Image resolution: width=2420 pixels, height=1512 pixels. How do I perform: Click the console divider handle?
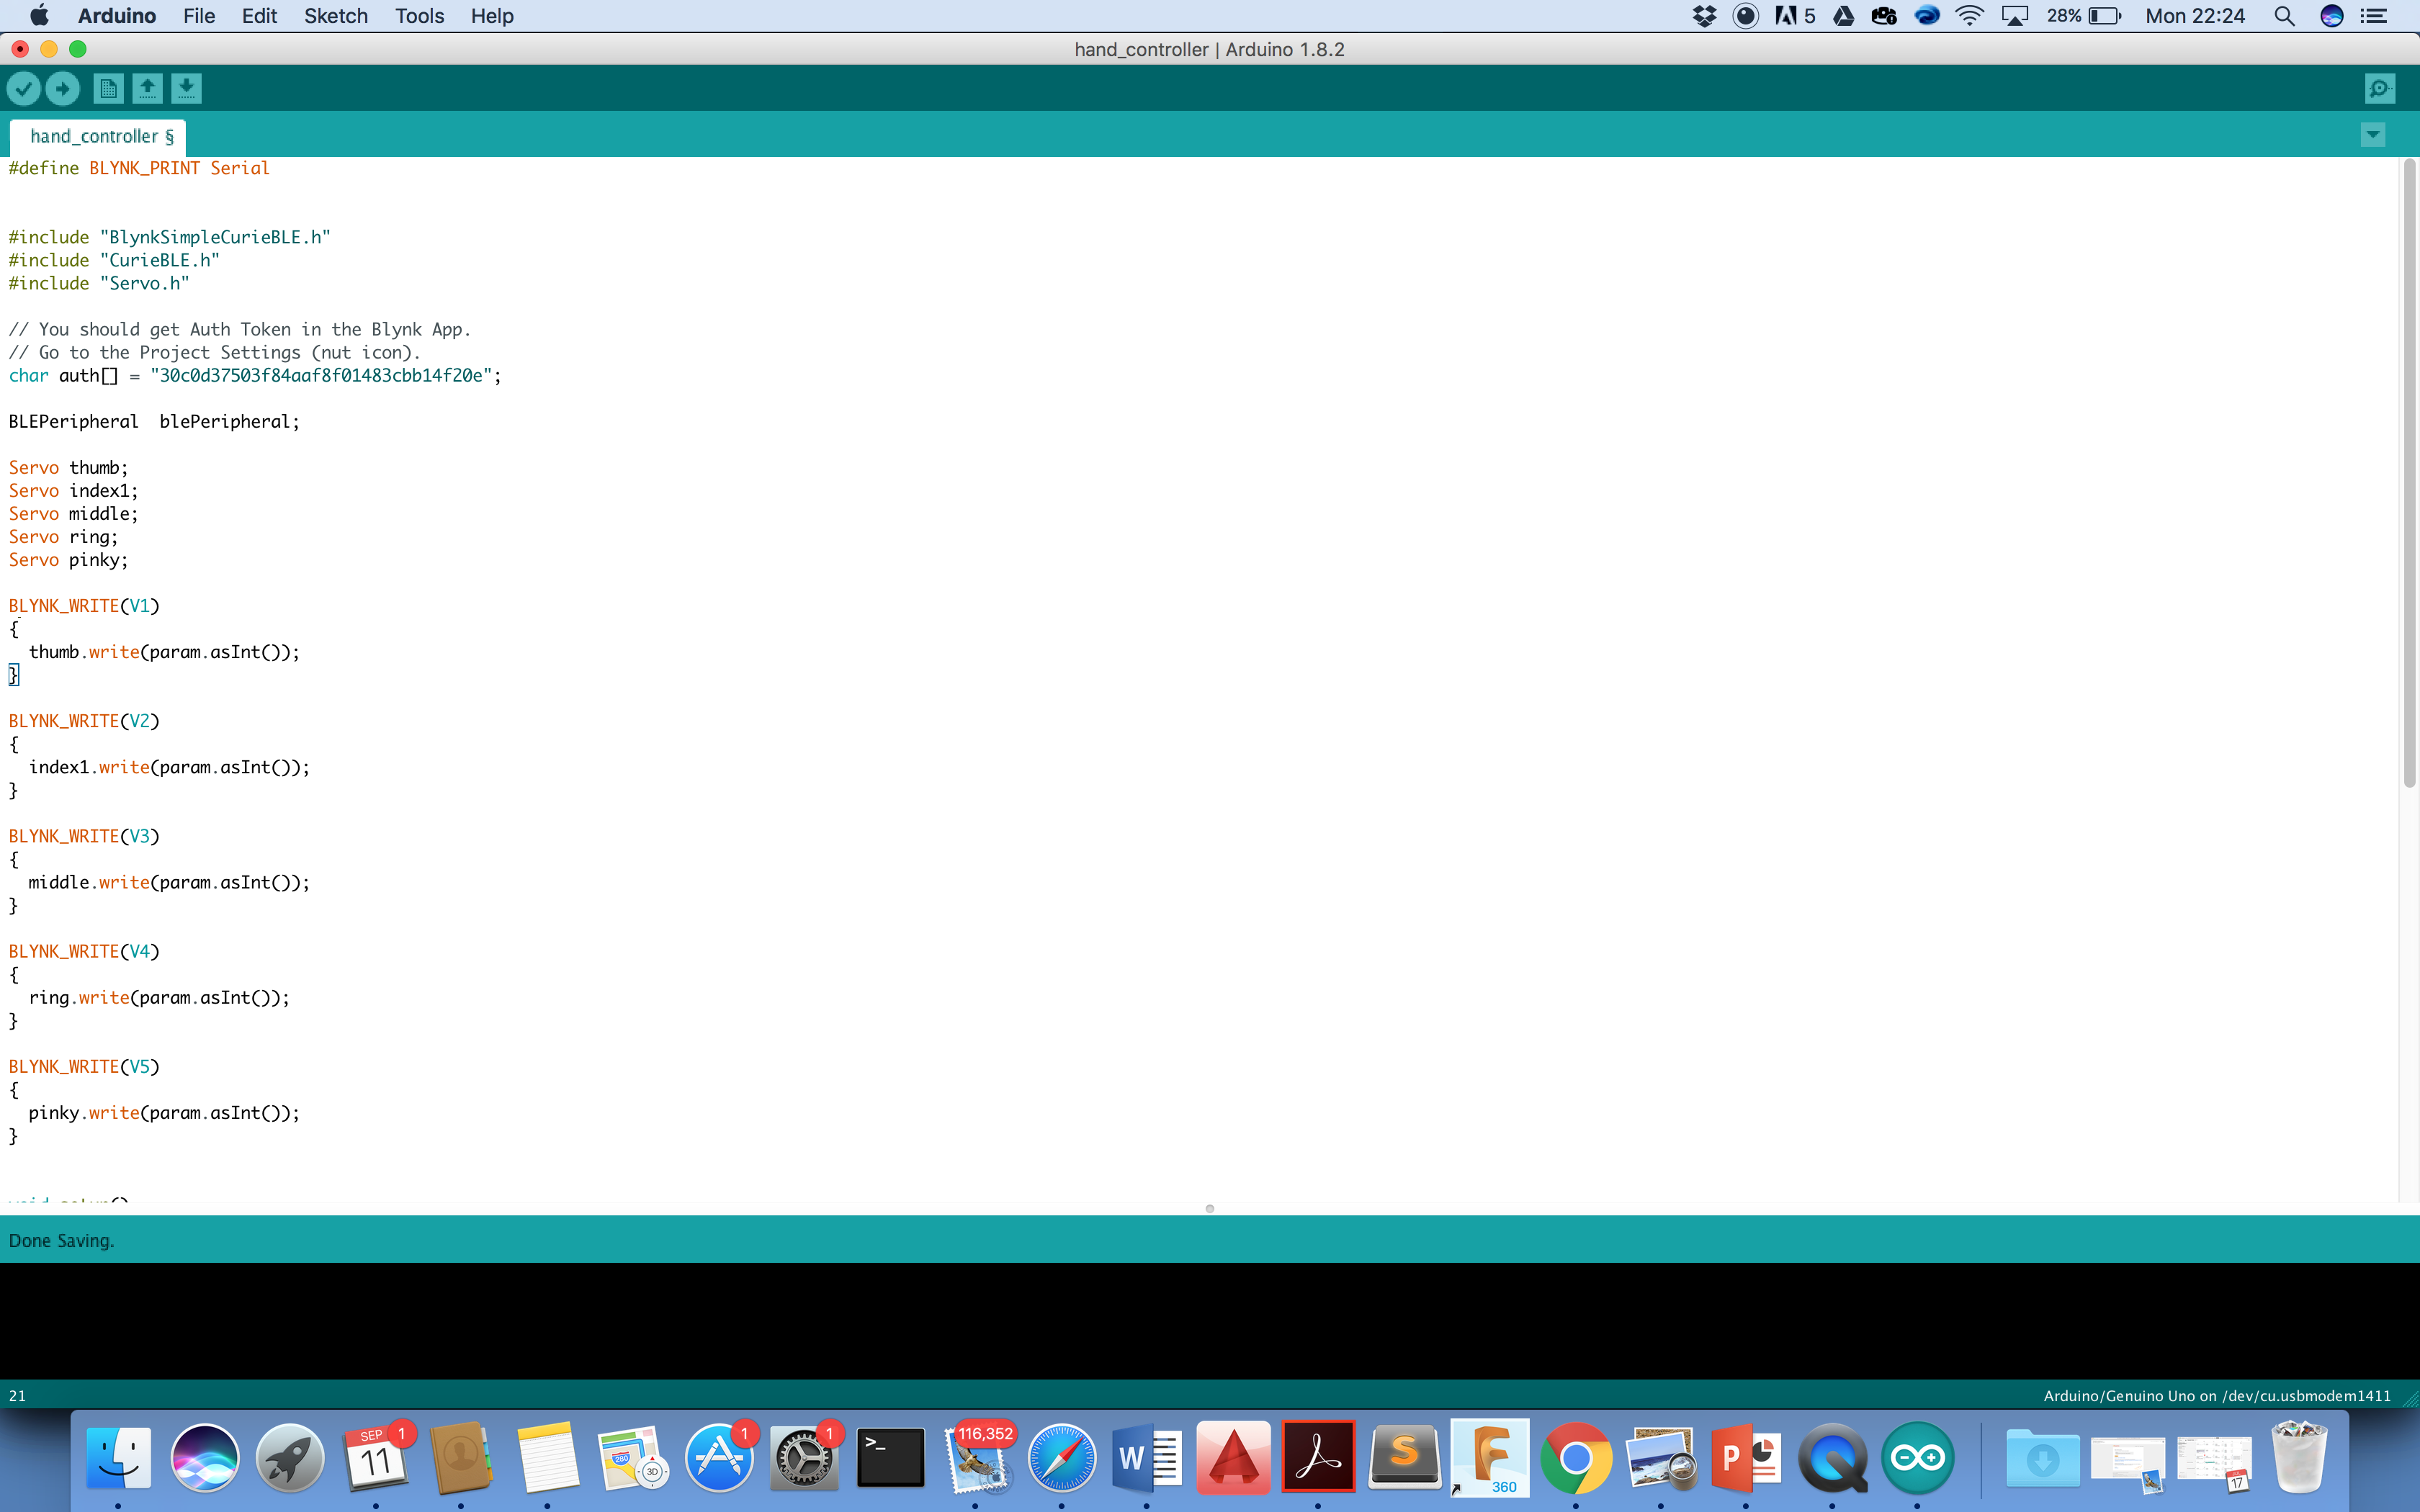[1210, 1209]
